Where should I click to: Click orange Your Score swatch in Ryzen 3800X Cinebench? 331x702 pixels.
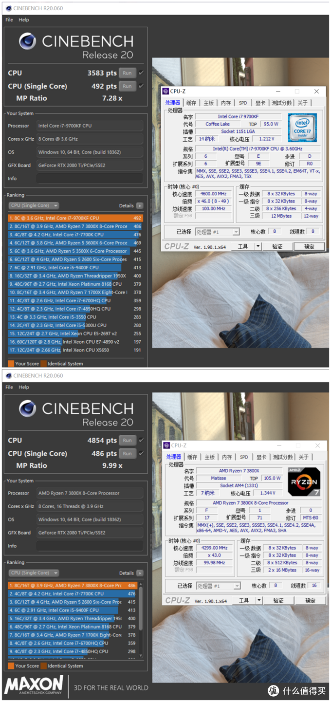click(x=11, y=665)
